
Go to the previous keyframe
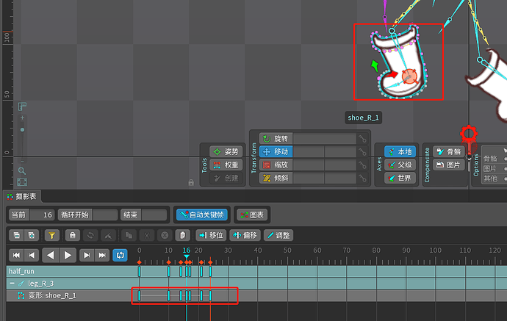[32, 255]
